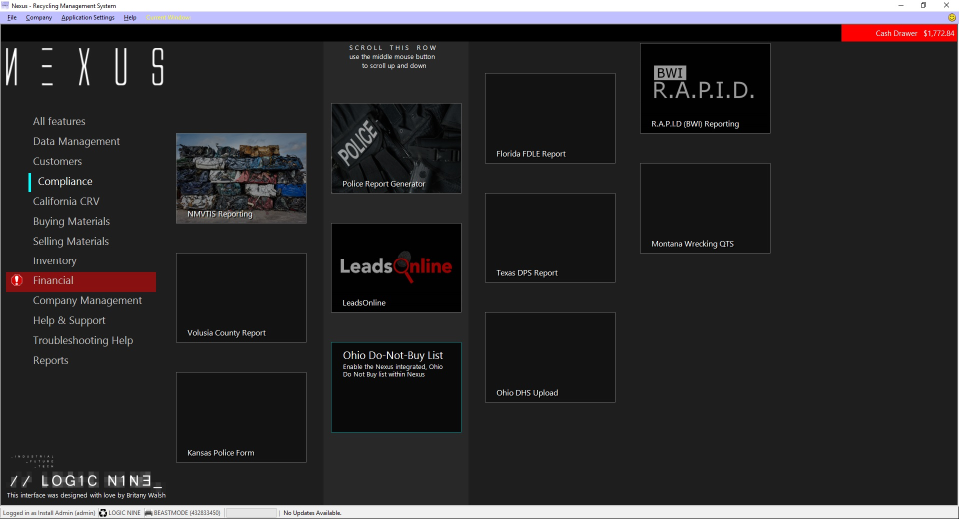Open the Ohio Do-Not-Buy List tile
The height and width of the screenshot is (519, 959).
click(396, 387)
